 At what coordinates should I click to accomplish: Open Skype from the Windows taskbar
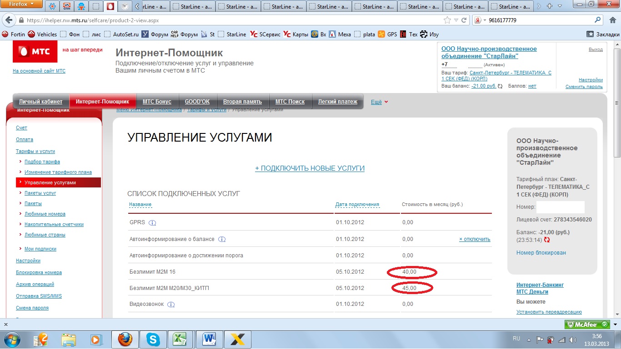click(153, 339)
